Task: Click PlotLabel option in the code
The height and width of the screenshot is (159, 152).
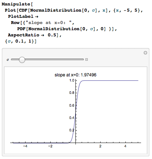Action: click(x=21, y=16)
